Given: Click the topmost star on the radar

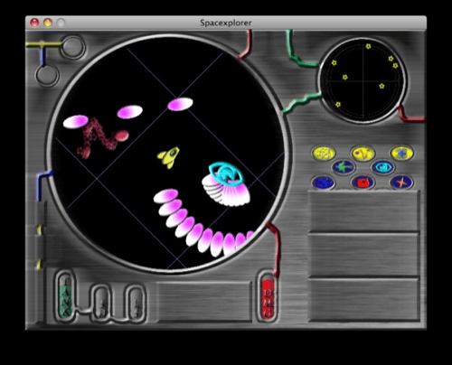Looking at the screenshot, I should (x=368, y=46).
